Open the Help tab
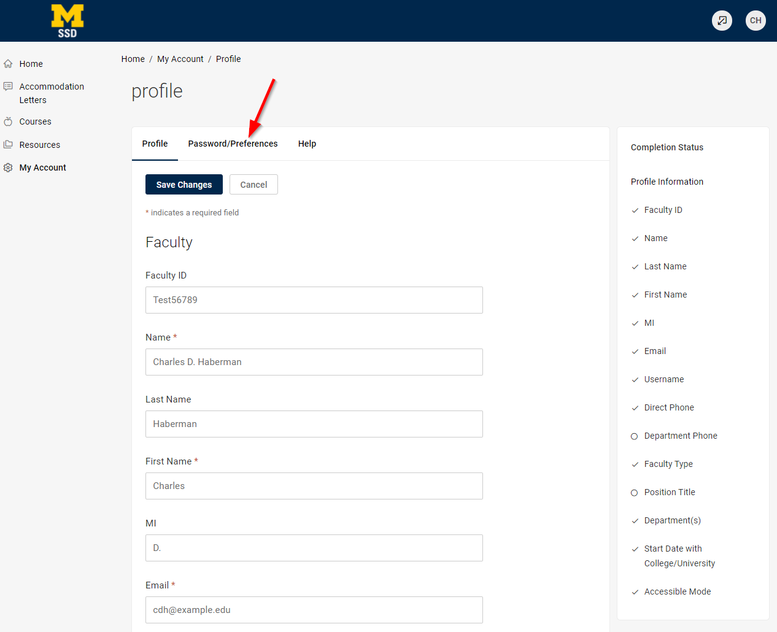 point(307,144)
